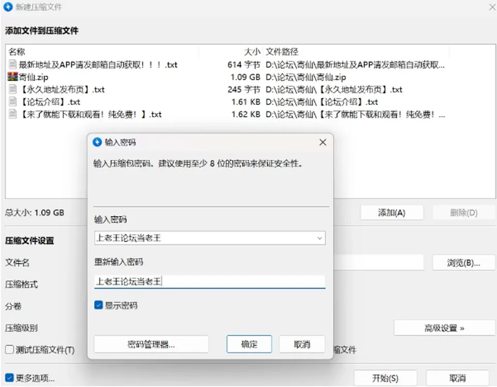Select 【论坛介绍】.txt file name

click(x=50, y=102)
